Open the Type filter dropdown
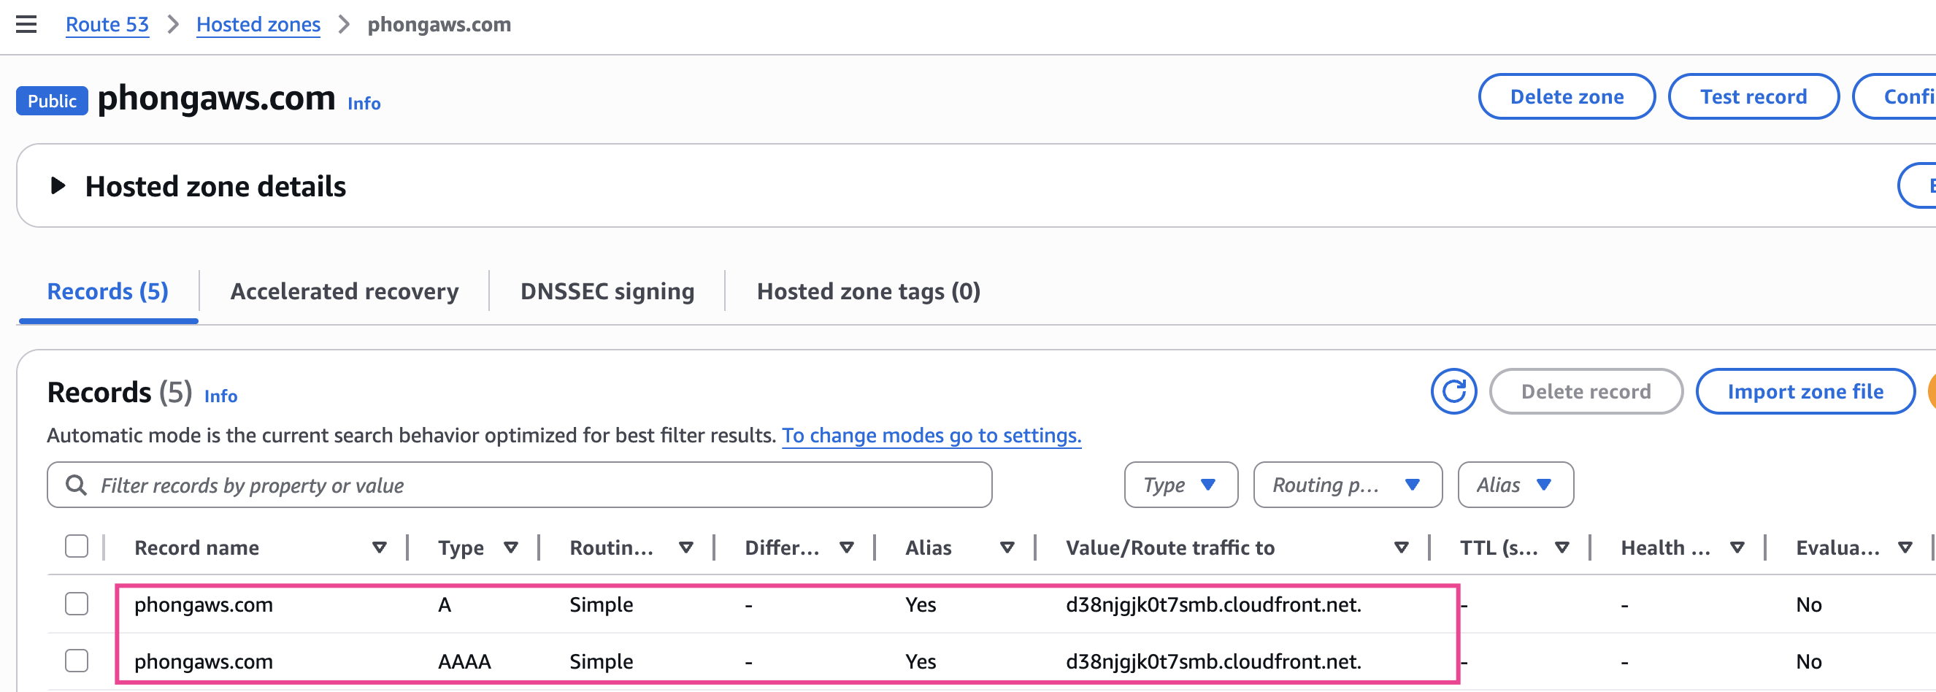Screen dimensions: 1936x692 1180,485
